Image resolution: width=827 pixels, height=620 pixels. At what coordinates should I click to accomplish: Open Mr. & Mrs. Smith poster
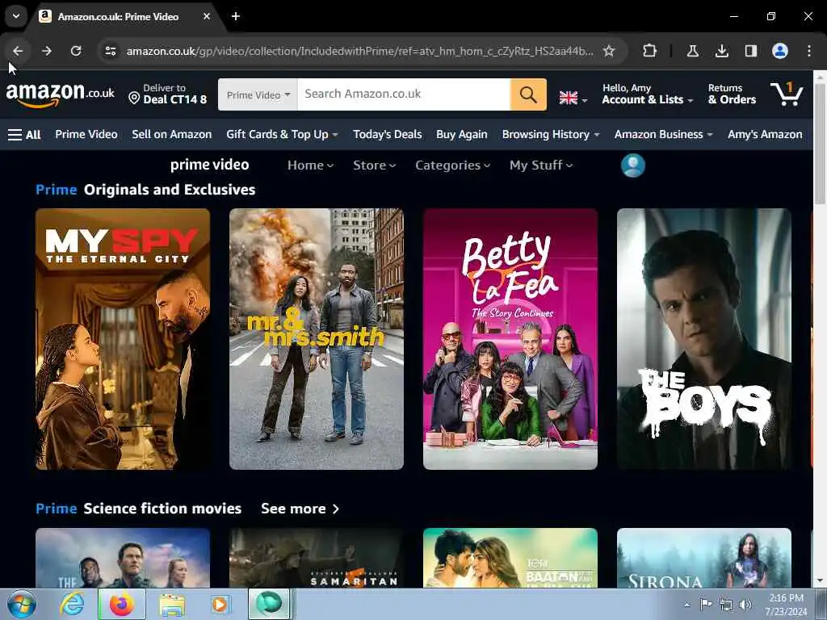point(317,339)
